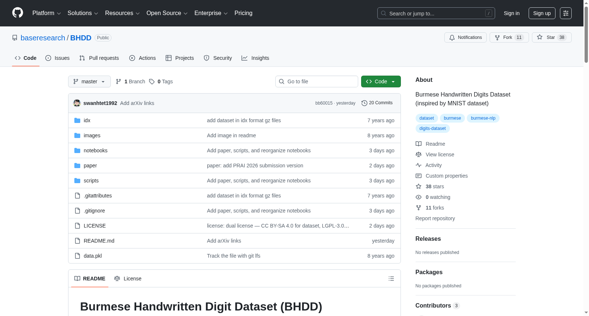Click the Go to file search field

click(x=317, y=81)
